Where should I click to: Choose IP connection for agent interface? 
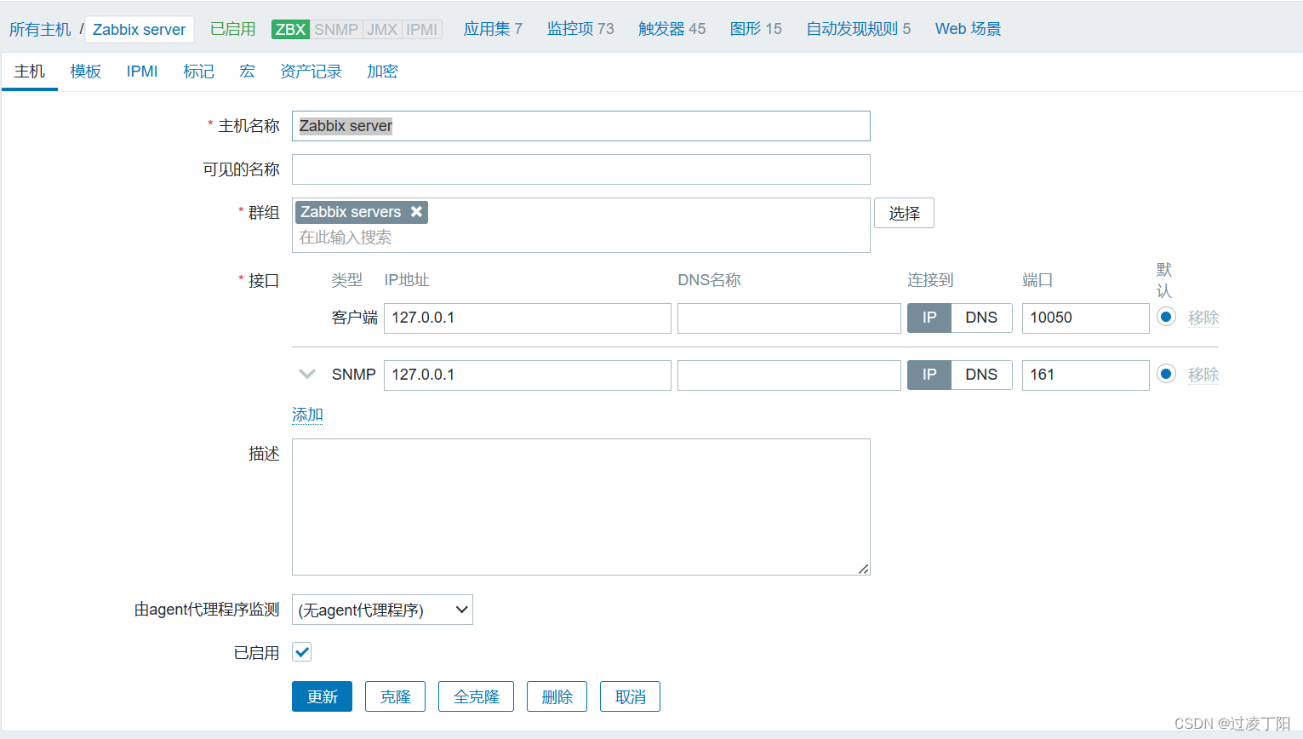coord(929,318)
